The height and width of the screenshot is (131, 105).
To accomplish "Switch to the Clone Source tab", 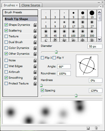I will coord(31,5).
